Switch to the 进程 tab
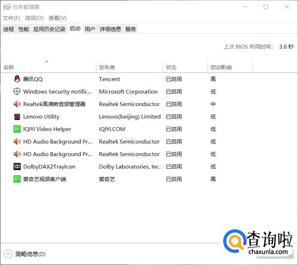Image resolution: width=298 pixels, height=265 pixels. pyautogui.click(x=8, y=29)
